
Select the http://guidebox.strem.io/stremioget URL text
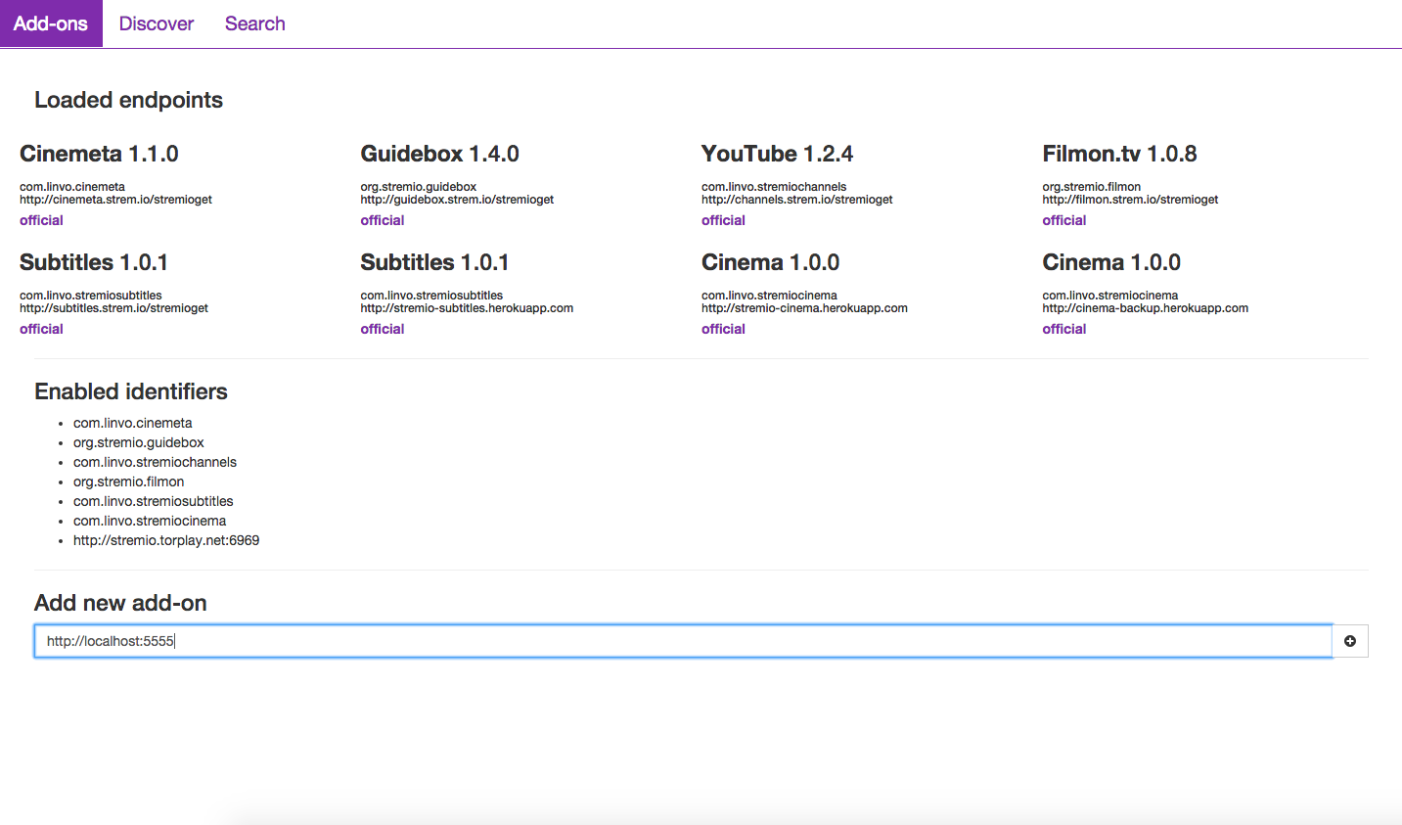[x=457, y=200]
